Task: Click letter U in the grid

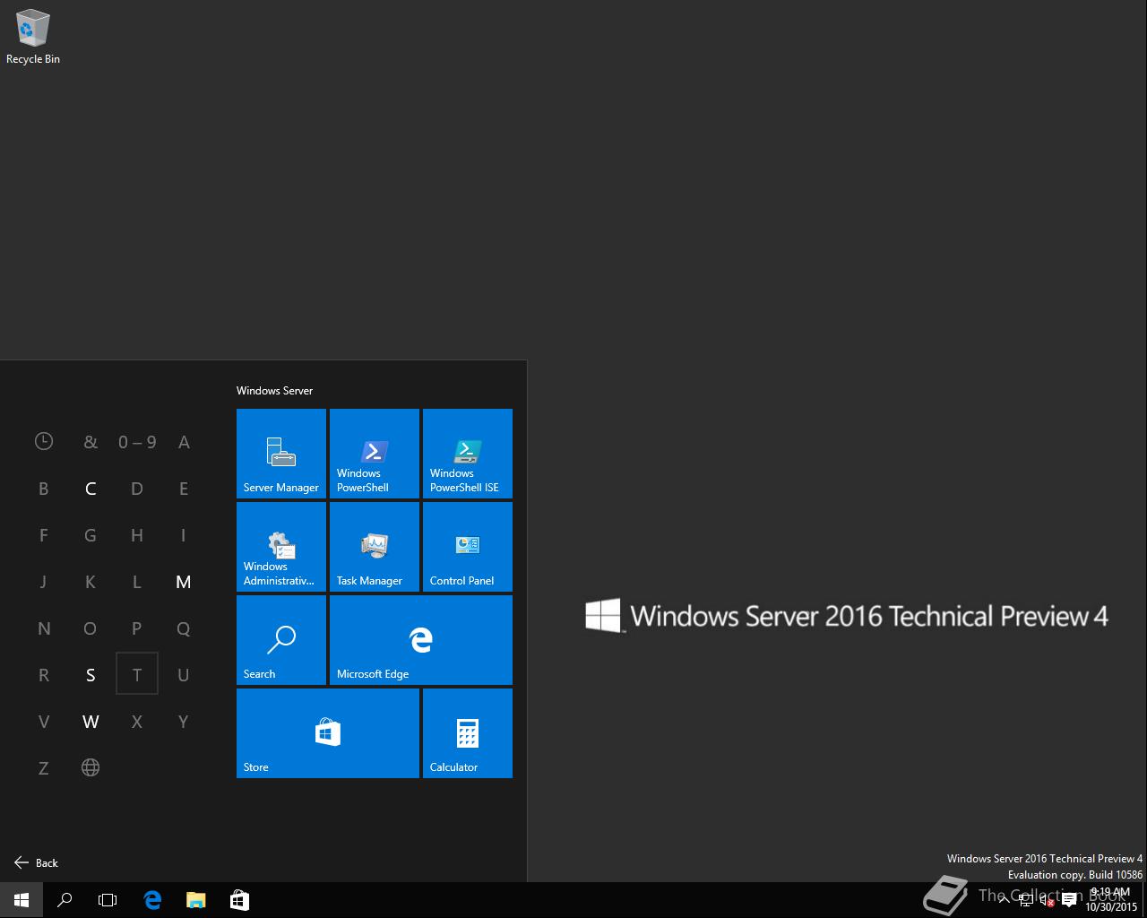Action: [184, 675]
